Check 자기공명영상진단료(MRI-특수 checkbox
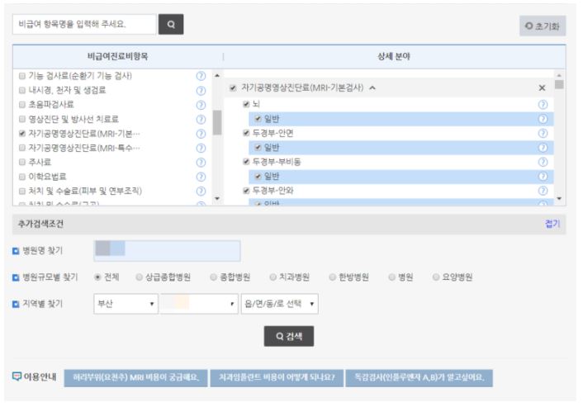This screenshot has height=407, width=583. pyautogui.click(x=22, y=148)
